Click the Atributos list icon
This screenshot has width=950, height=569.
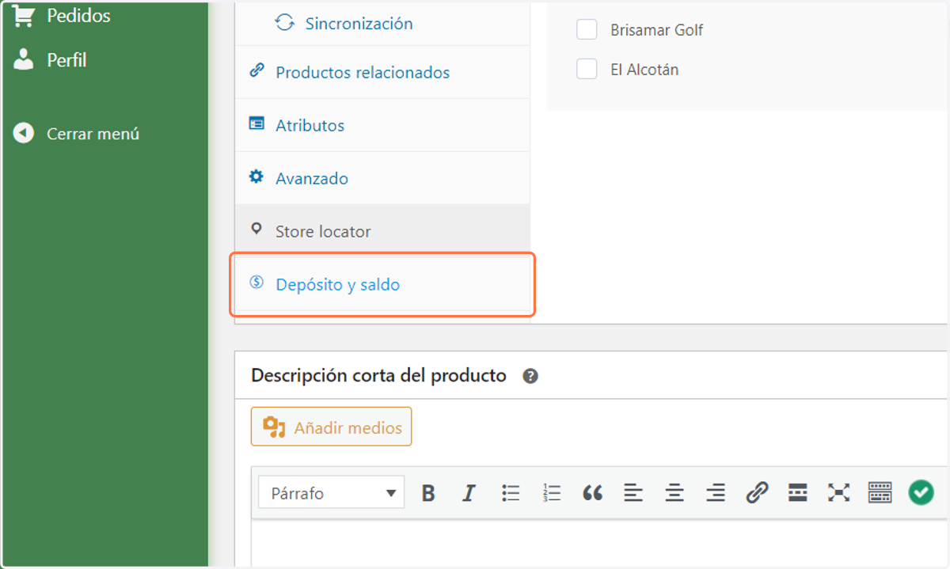pos(256,123)
